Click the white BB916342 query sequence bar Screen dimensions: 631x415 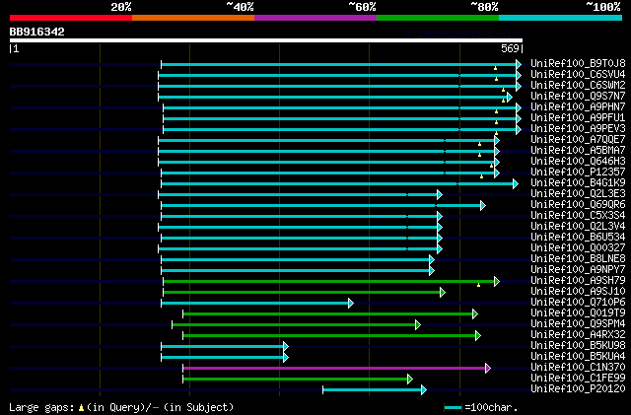(x=266, y=40)
